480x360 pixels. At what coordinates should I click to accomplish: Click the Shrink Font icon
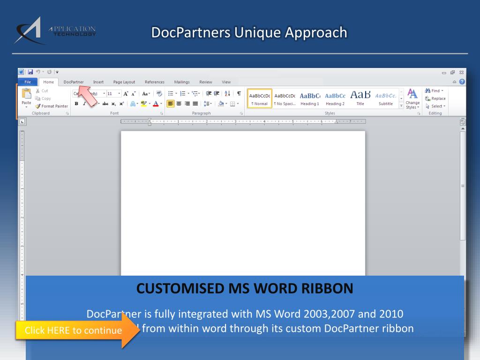134,94
